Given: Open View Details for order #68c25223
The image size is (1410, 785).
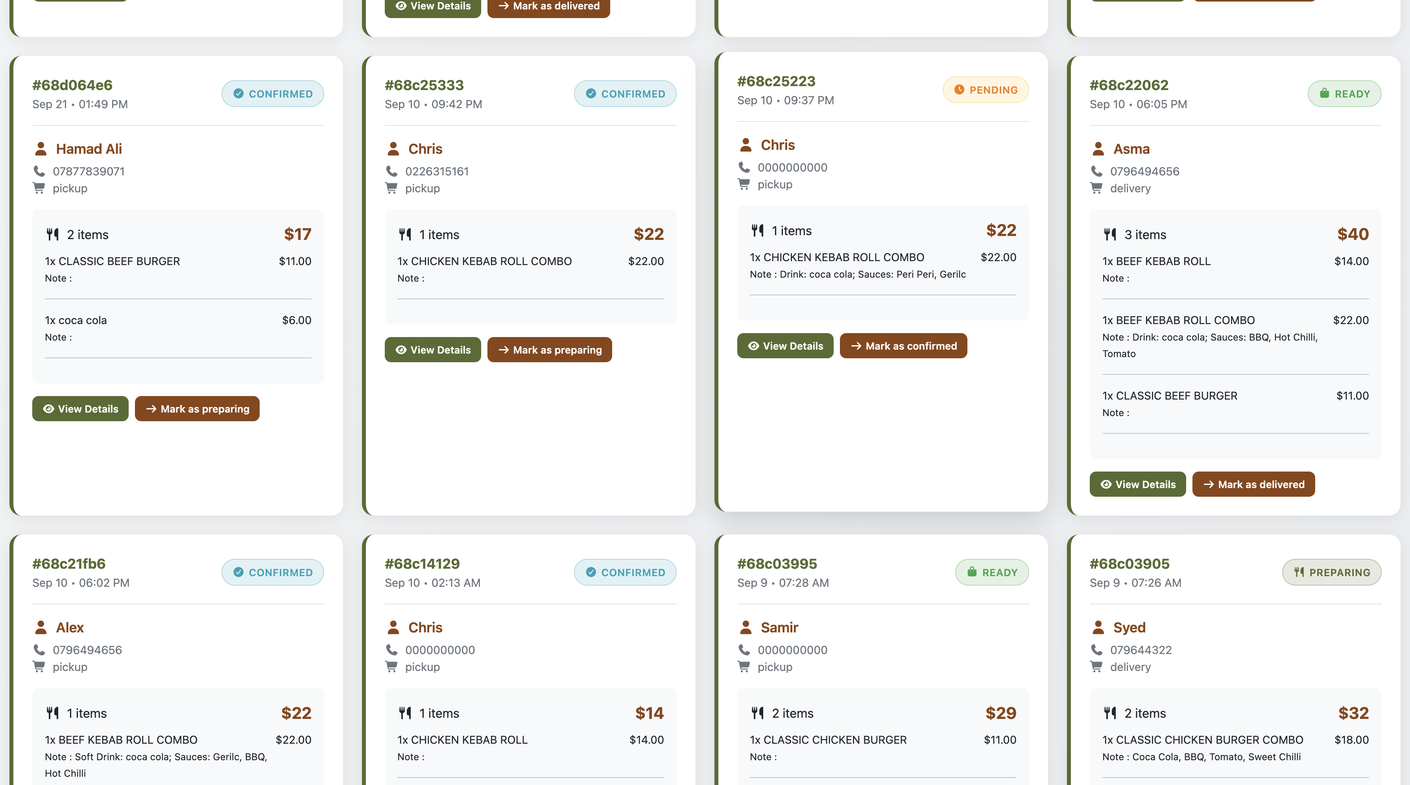Looking at the screenshot, I should 786,346.
